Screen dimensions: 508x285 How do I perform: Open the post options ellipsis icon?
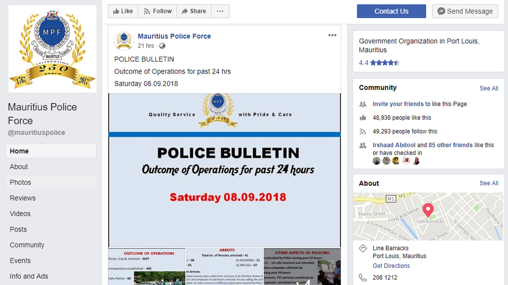332,35
